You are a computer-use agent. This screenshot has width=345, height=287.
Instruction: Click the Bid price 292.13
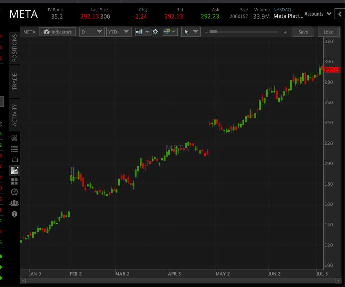pyautogui.click(x=174, y=17)
